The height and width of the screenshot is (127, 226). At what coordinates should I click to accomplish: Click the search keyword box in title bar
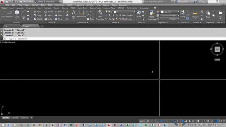click(157, 2)
